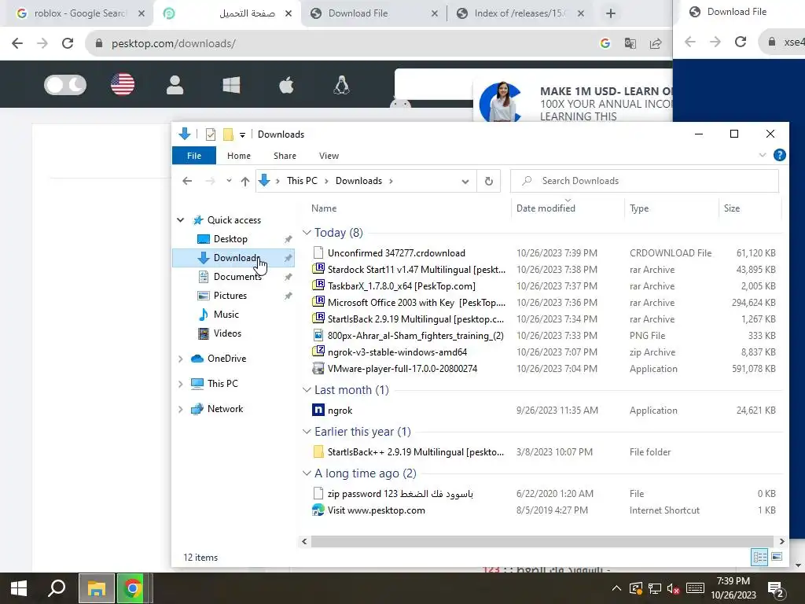The height and width of the screenshot is (604, 805).
Task: Click Chrome's reload button in main window
Action: [68, 43]
